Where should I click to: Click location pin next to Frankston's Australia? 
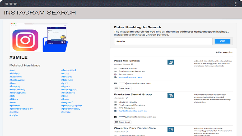pyautogui.click(x=127, y=98)
